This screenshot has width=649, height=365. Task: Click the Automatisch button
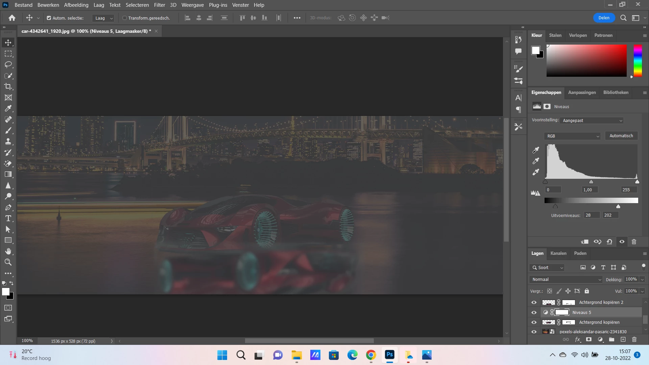click(x=621, y=136)
